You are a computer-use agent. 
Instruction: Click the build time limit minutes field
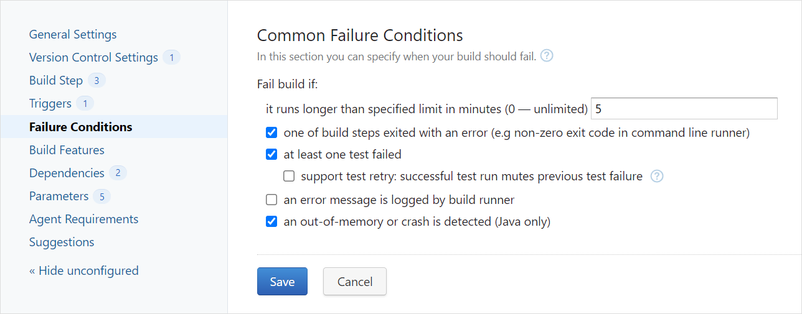coord(684,109)
